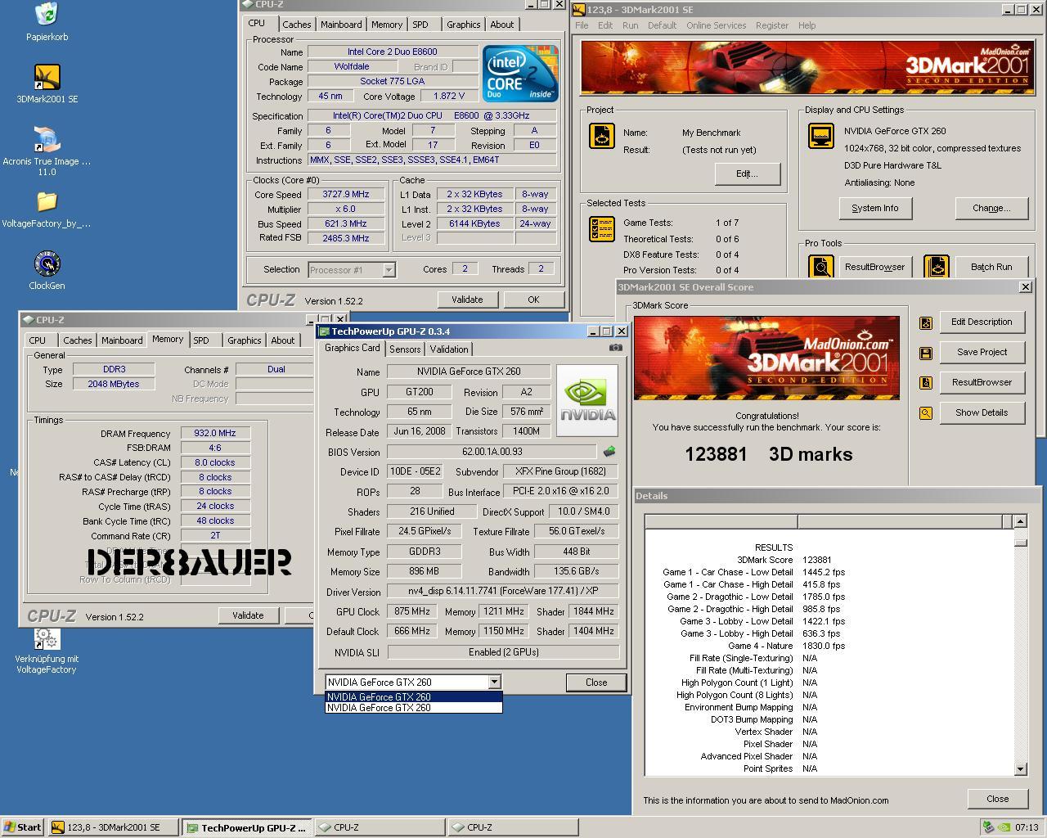The height and width of the screenshot is (838, 1047).
Task: Open Verknüpfung mit VoltageFactory shortcut
Action: [47, 638]
